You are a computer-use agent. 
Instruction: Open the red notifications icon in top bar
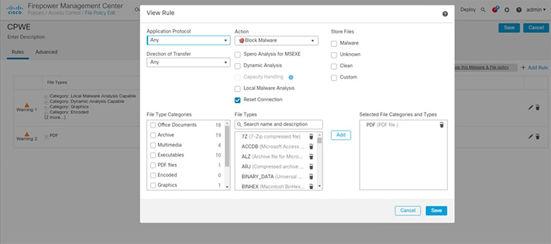click(495, 10)
